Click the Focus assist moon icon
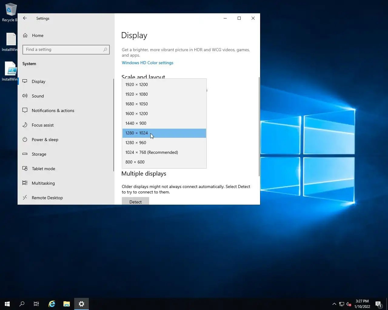Image resolution: width=388 pixels, height=310 pixels. 25,125
